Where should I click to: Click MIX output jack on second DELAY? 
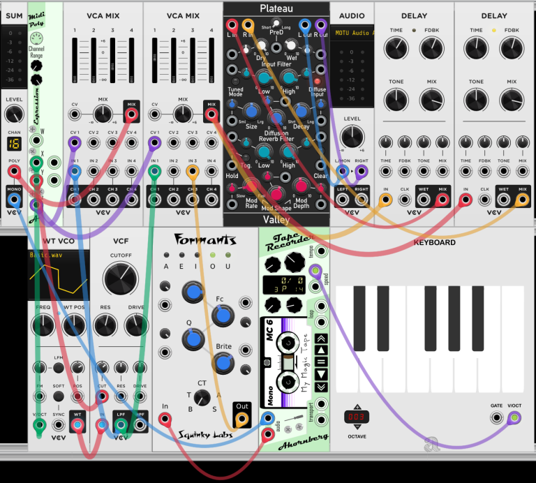coord(523,200)
